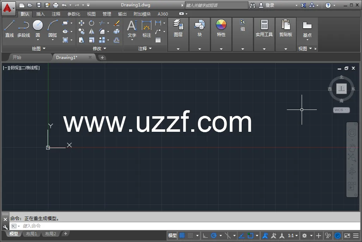
Task: Click the 文字 (Text) annotation tool
Action: pyautogui.click(x=132, y=28)
